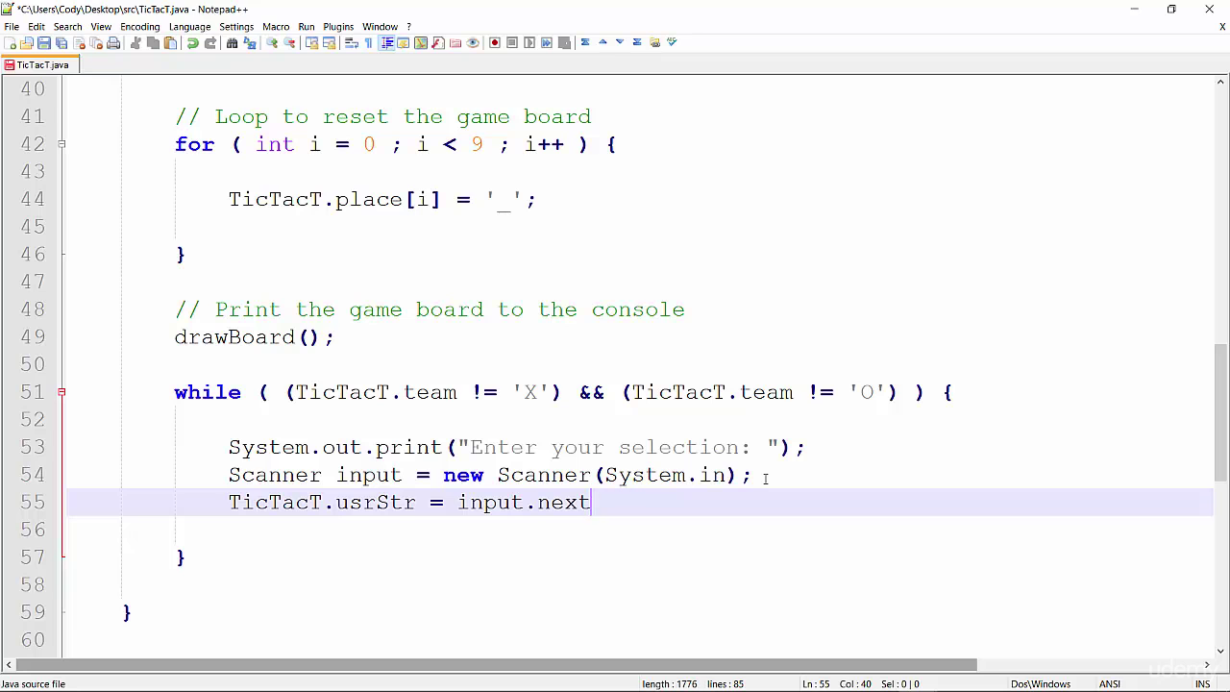Click line number 55 in the margin
The image size is (1230, 692).
coord(33,503)
